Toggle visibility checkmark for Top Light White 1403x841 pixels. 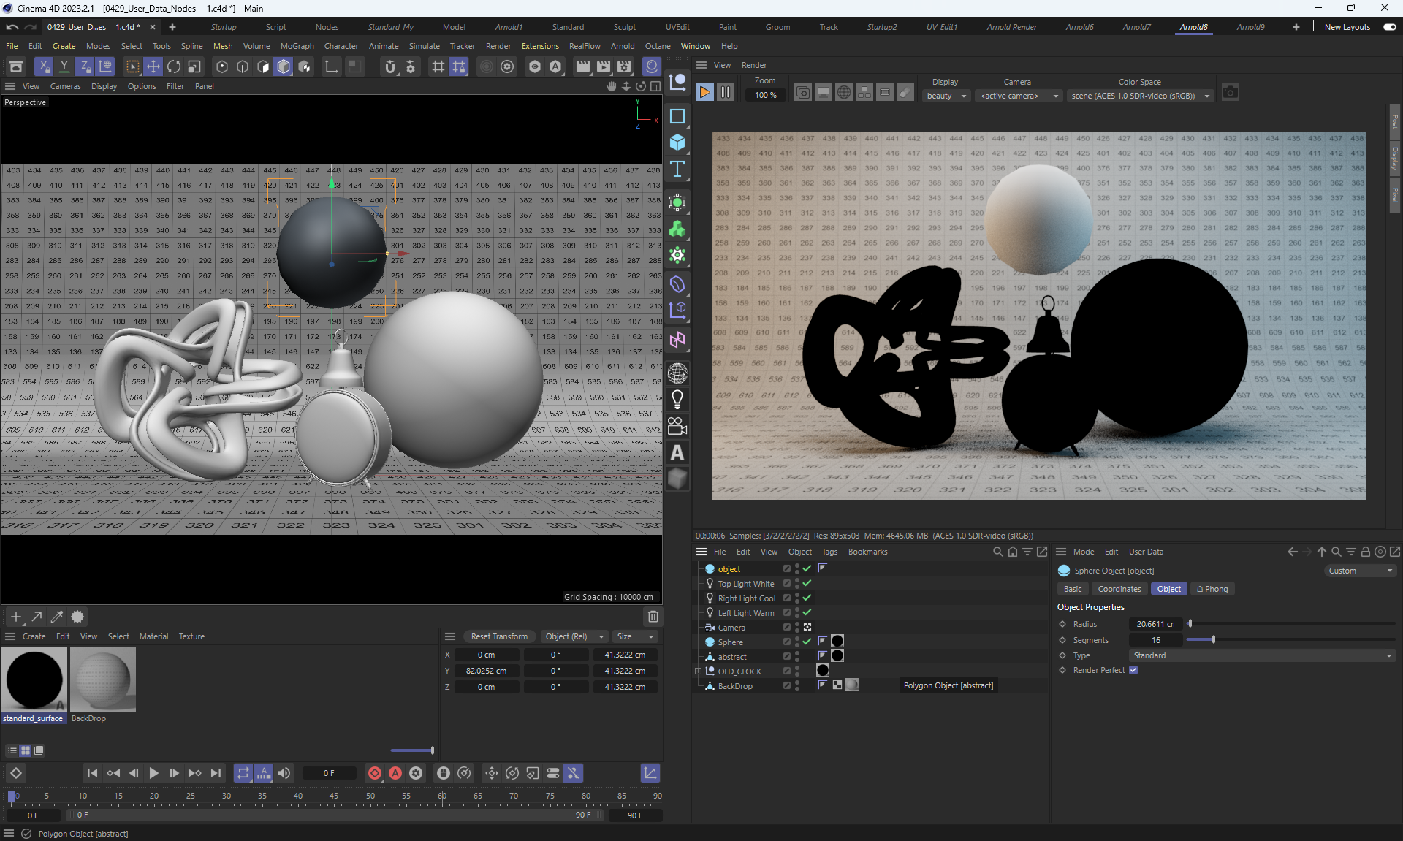point(807,584)
